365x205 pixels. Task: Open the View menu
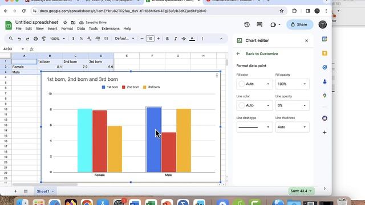pos(39,28)
